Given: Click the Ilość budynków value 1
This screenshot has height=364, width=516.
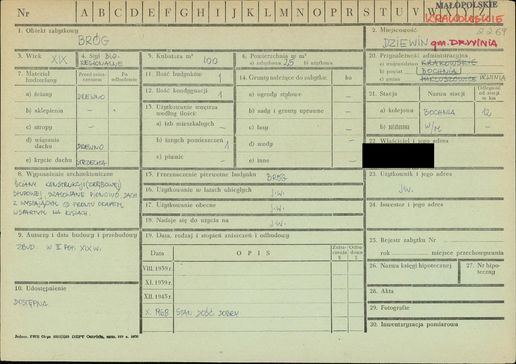Looking at the screenshot, I should point(219,77).
